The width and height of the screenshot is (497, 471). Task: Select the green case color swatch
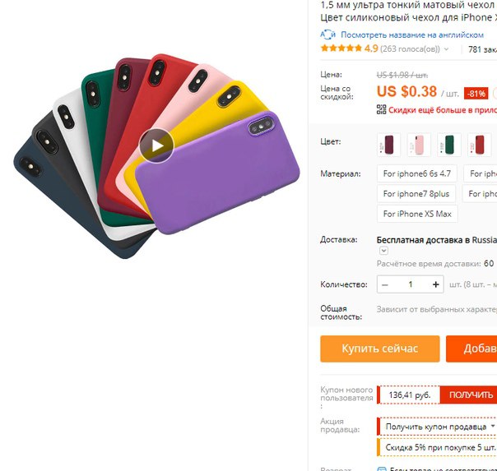coord(448,145)
